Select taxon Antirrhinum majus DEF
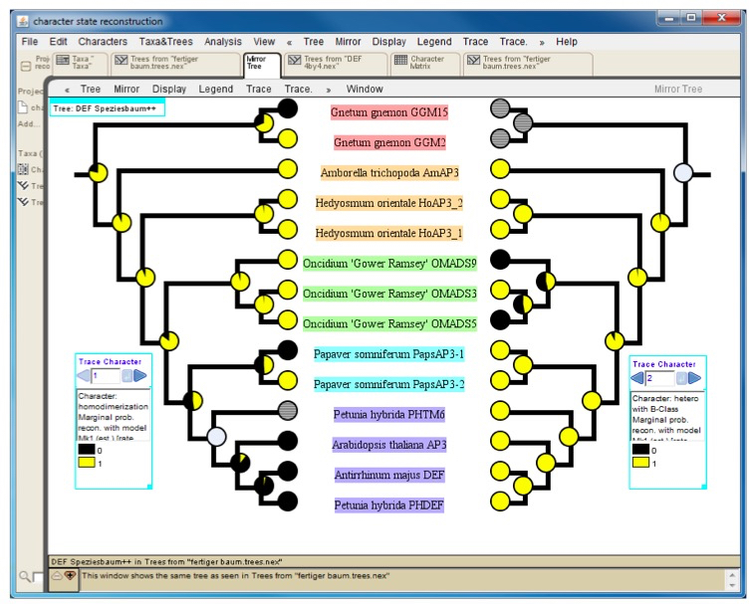 coord(389,476)
